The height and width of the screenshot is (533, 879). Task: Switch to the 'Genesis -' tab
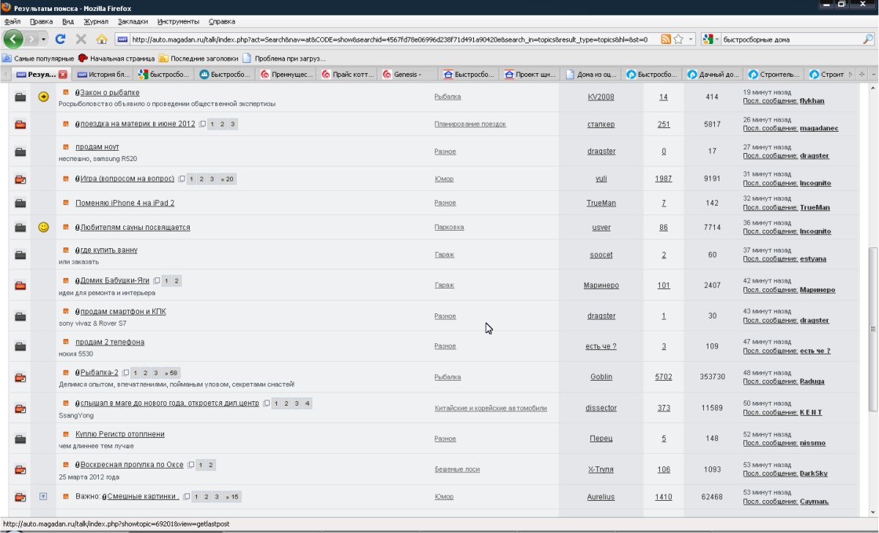pyautogui.click(x=406, y=74)
